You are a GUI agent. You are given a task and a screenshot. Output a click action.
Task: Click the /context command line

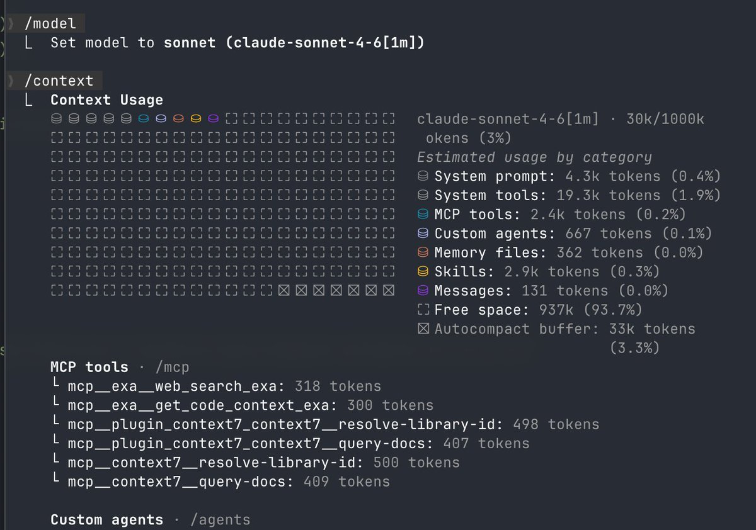point(59,81)
